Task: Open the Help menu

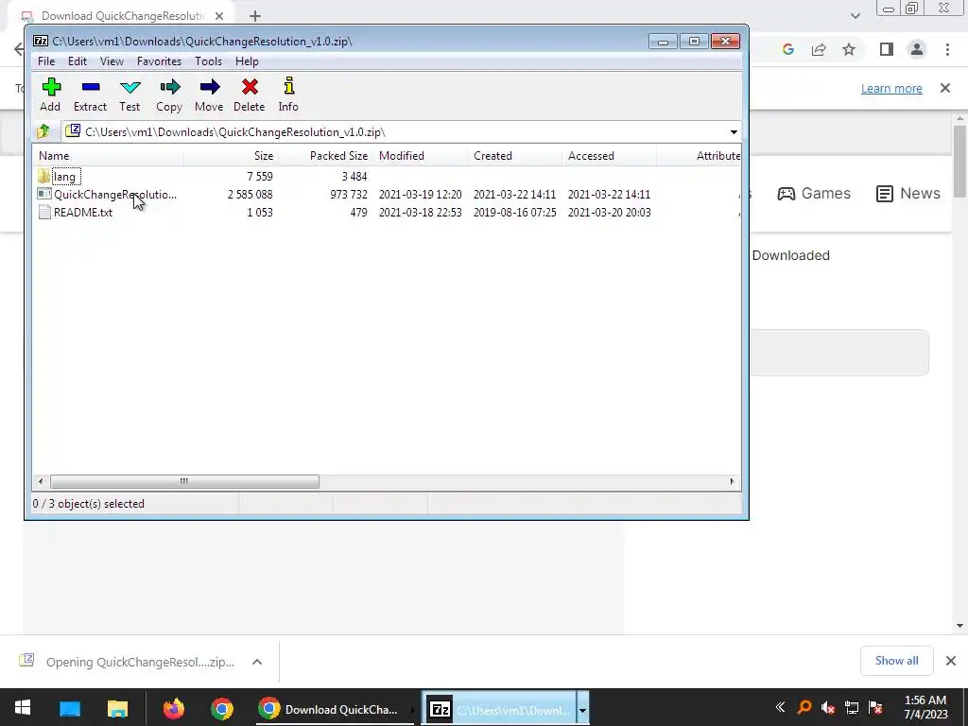Action: click(247, 61)
